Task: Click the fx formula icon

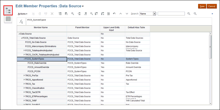Action: (21, 22)
